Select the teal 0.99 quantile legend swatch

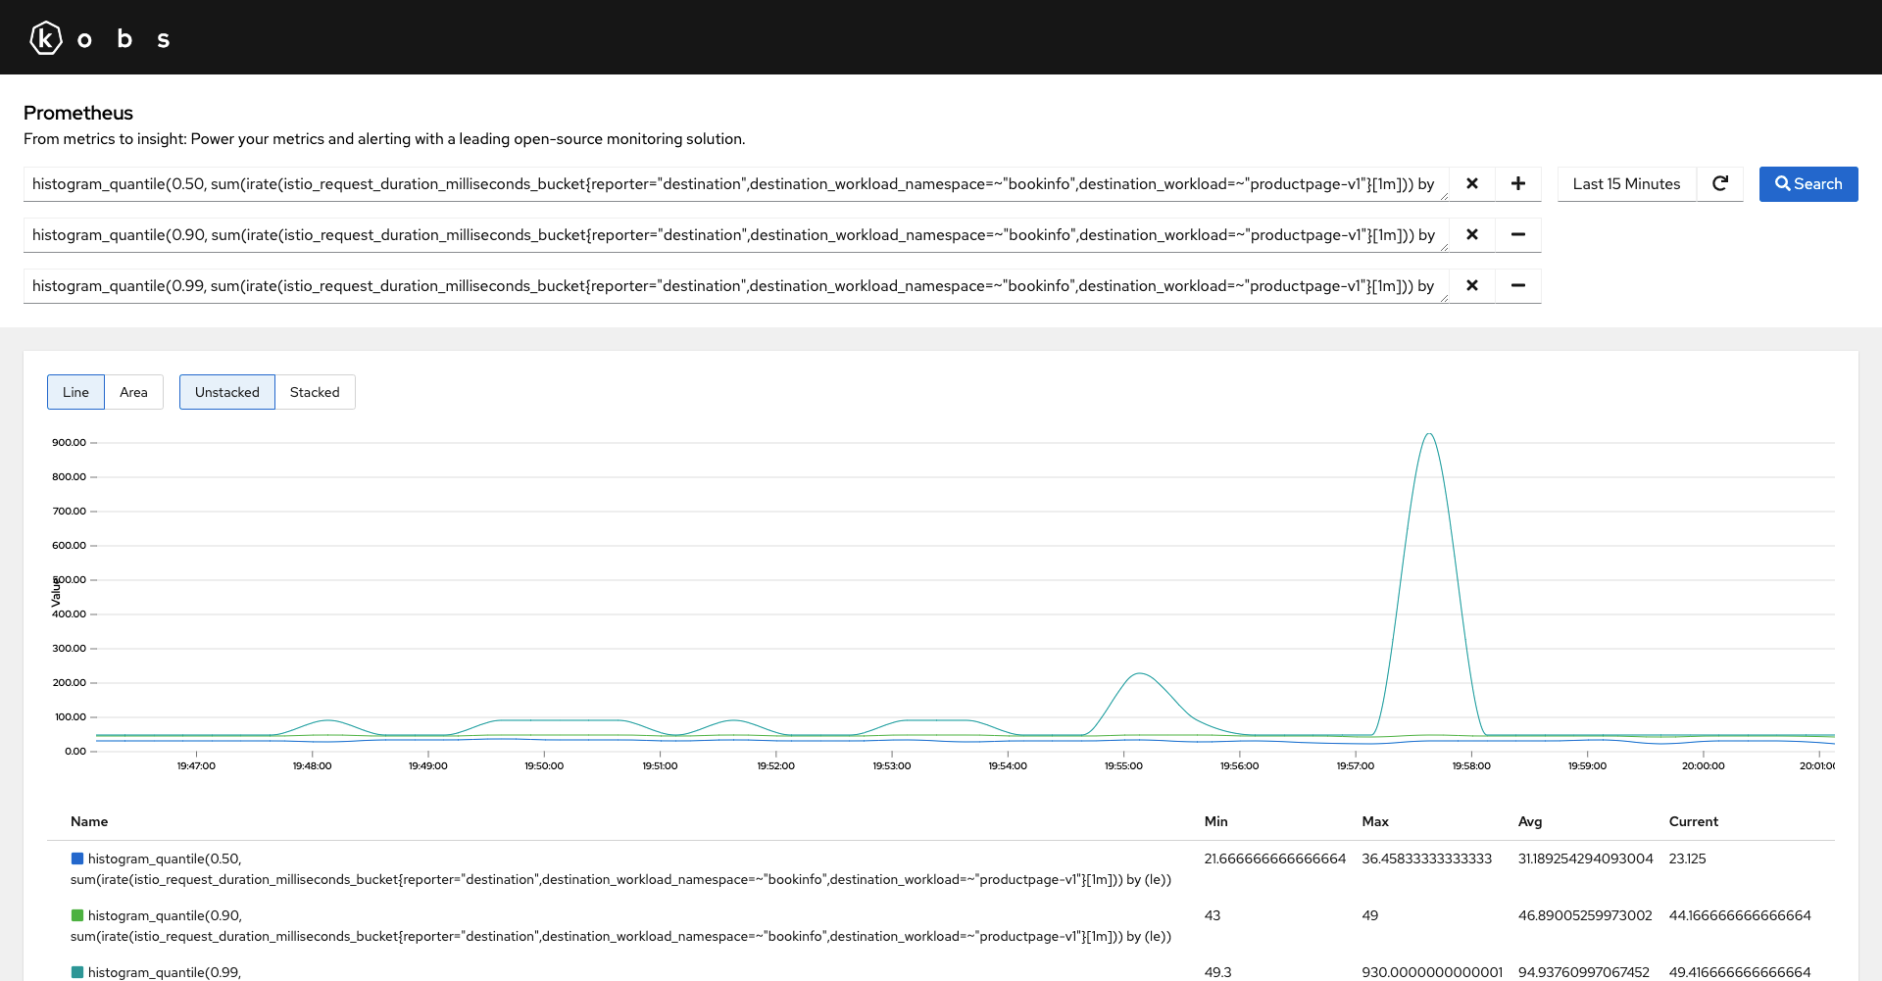(77, 972)
